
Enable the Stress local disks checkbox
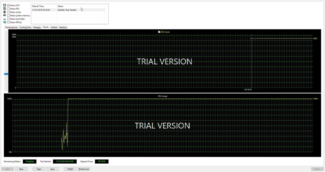coord(8,19)
